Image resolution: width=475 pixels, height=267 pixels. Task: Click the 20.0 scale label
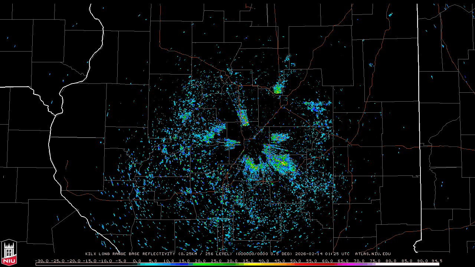tap(200, 261)
